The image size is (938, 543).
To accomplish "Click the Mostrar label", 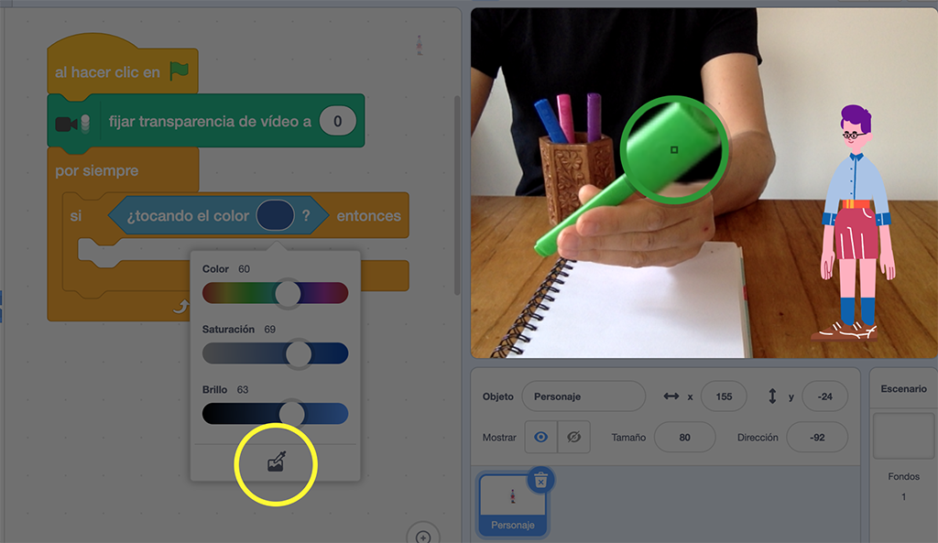I will [x=499, y=438].
